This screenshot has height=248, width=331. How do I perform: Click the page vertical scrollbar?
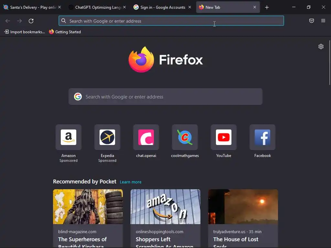[329, 63]
